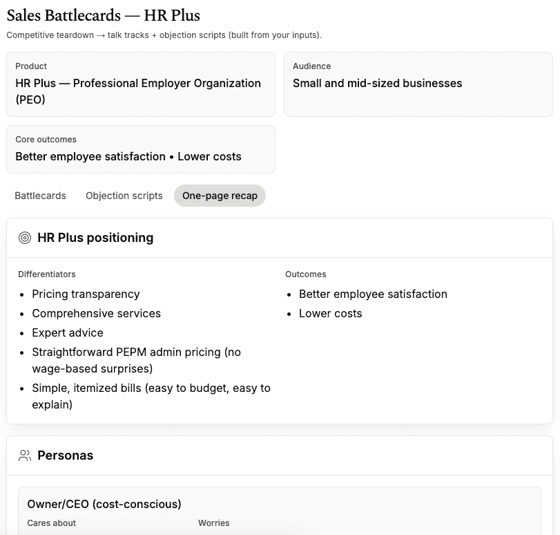The height and width of the screenshot is (535, 560).
Task: Click the Core outcomes card
Action: [141, 149]
